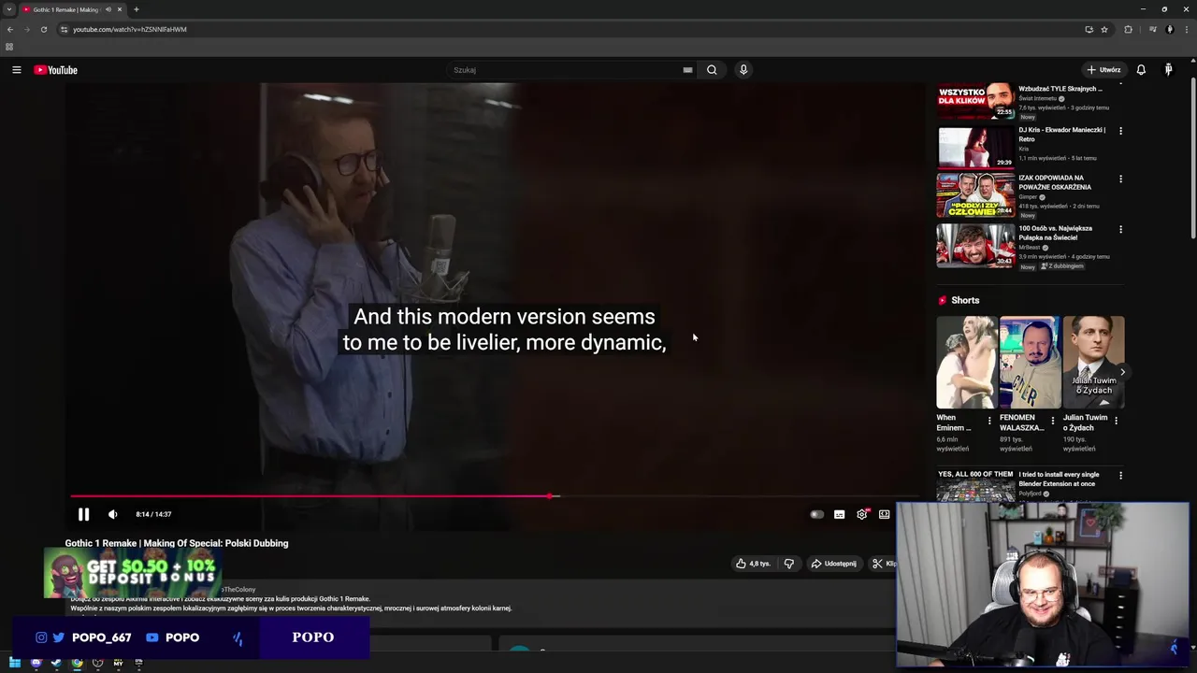
Task: Open the YouTube guide hamburger menu
Action: (16, 70)
